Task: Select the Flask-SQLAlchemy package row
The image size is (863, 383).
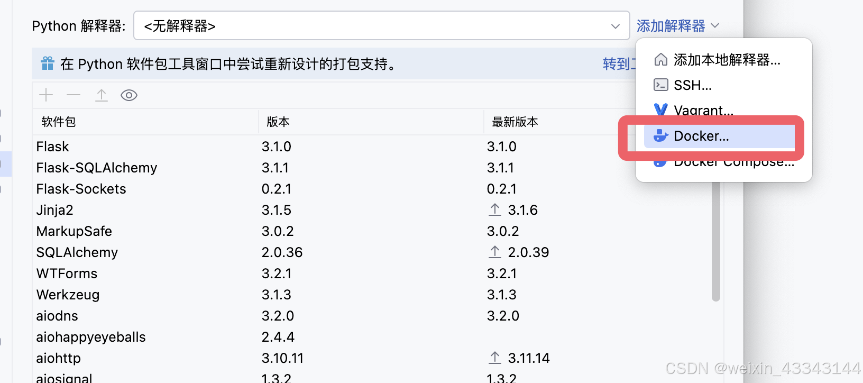Action: click(x=372, y=168)
